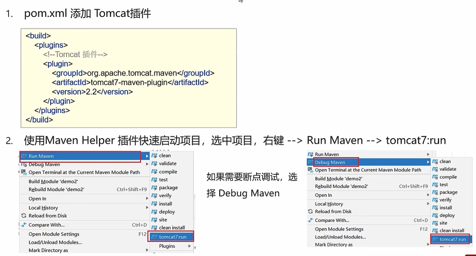
Task: Click the Reload from Disk icon in left menu
Action: tap(24, 216)
